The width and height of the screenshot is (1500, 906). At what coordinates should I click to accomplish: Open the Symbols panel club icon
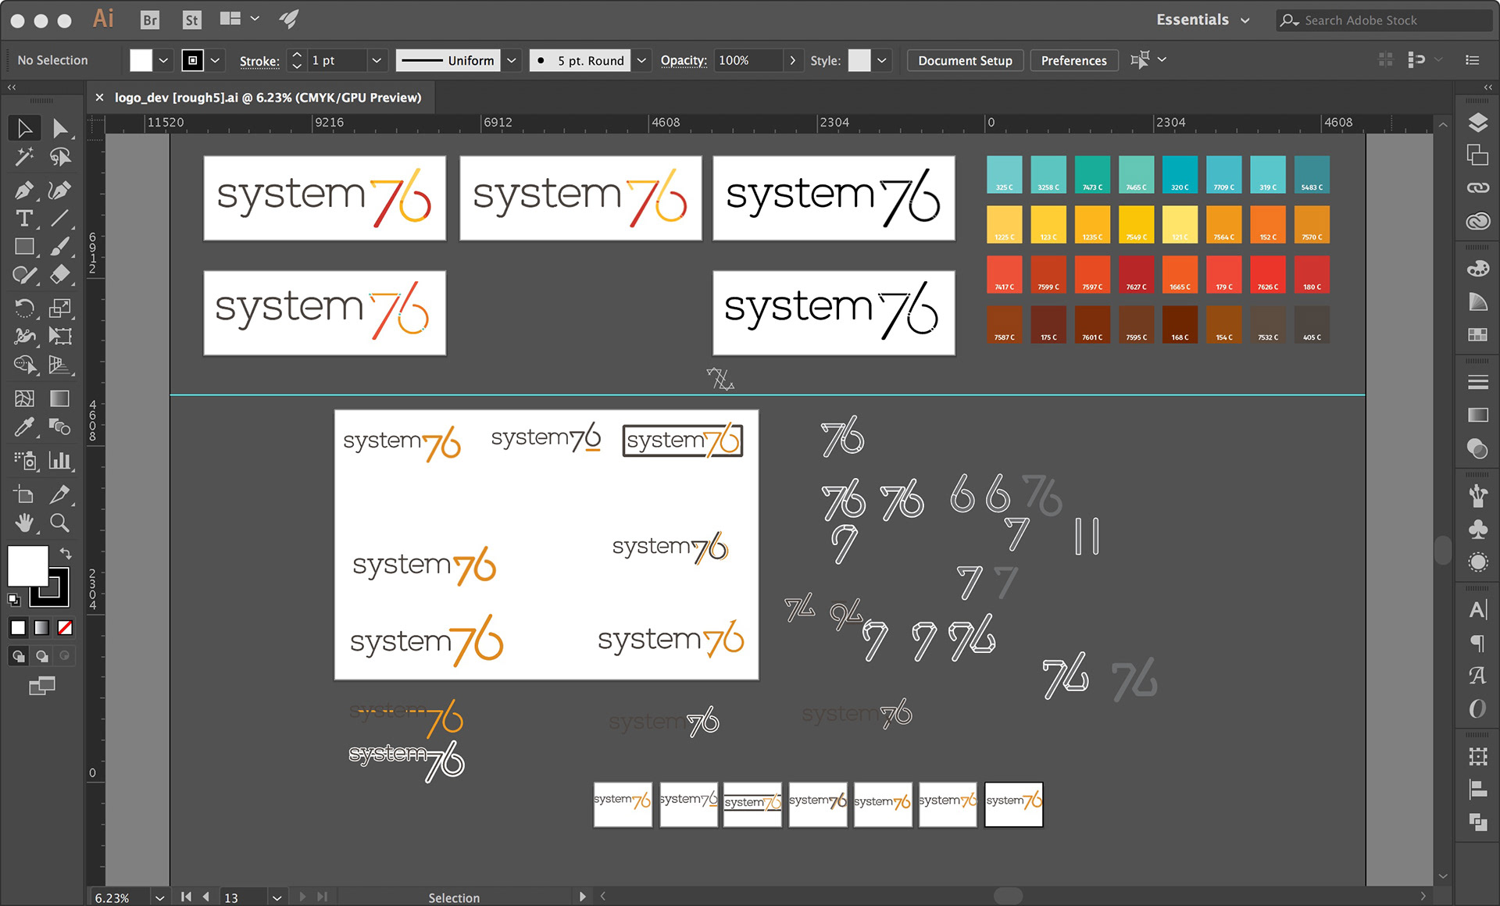[x=1477, y=529]
